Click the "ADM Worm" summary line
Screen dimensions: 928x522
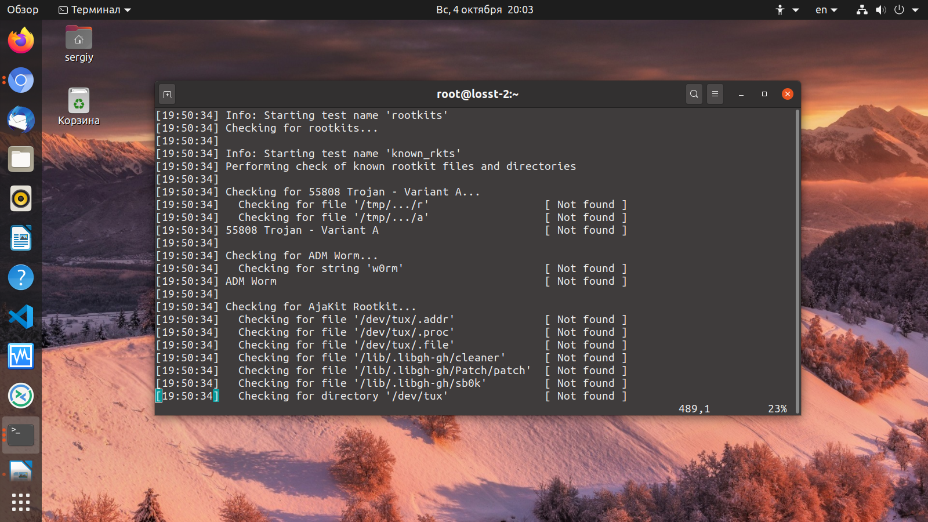click(x=391, y=281)
